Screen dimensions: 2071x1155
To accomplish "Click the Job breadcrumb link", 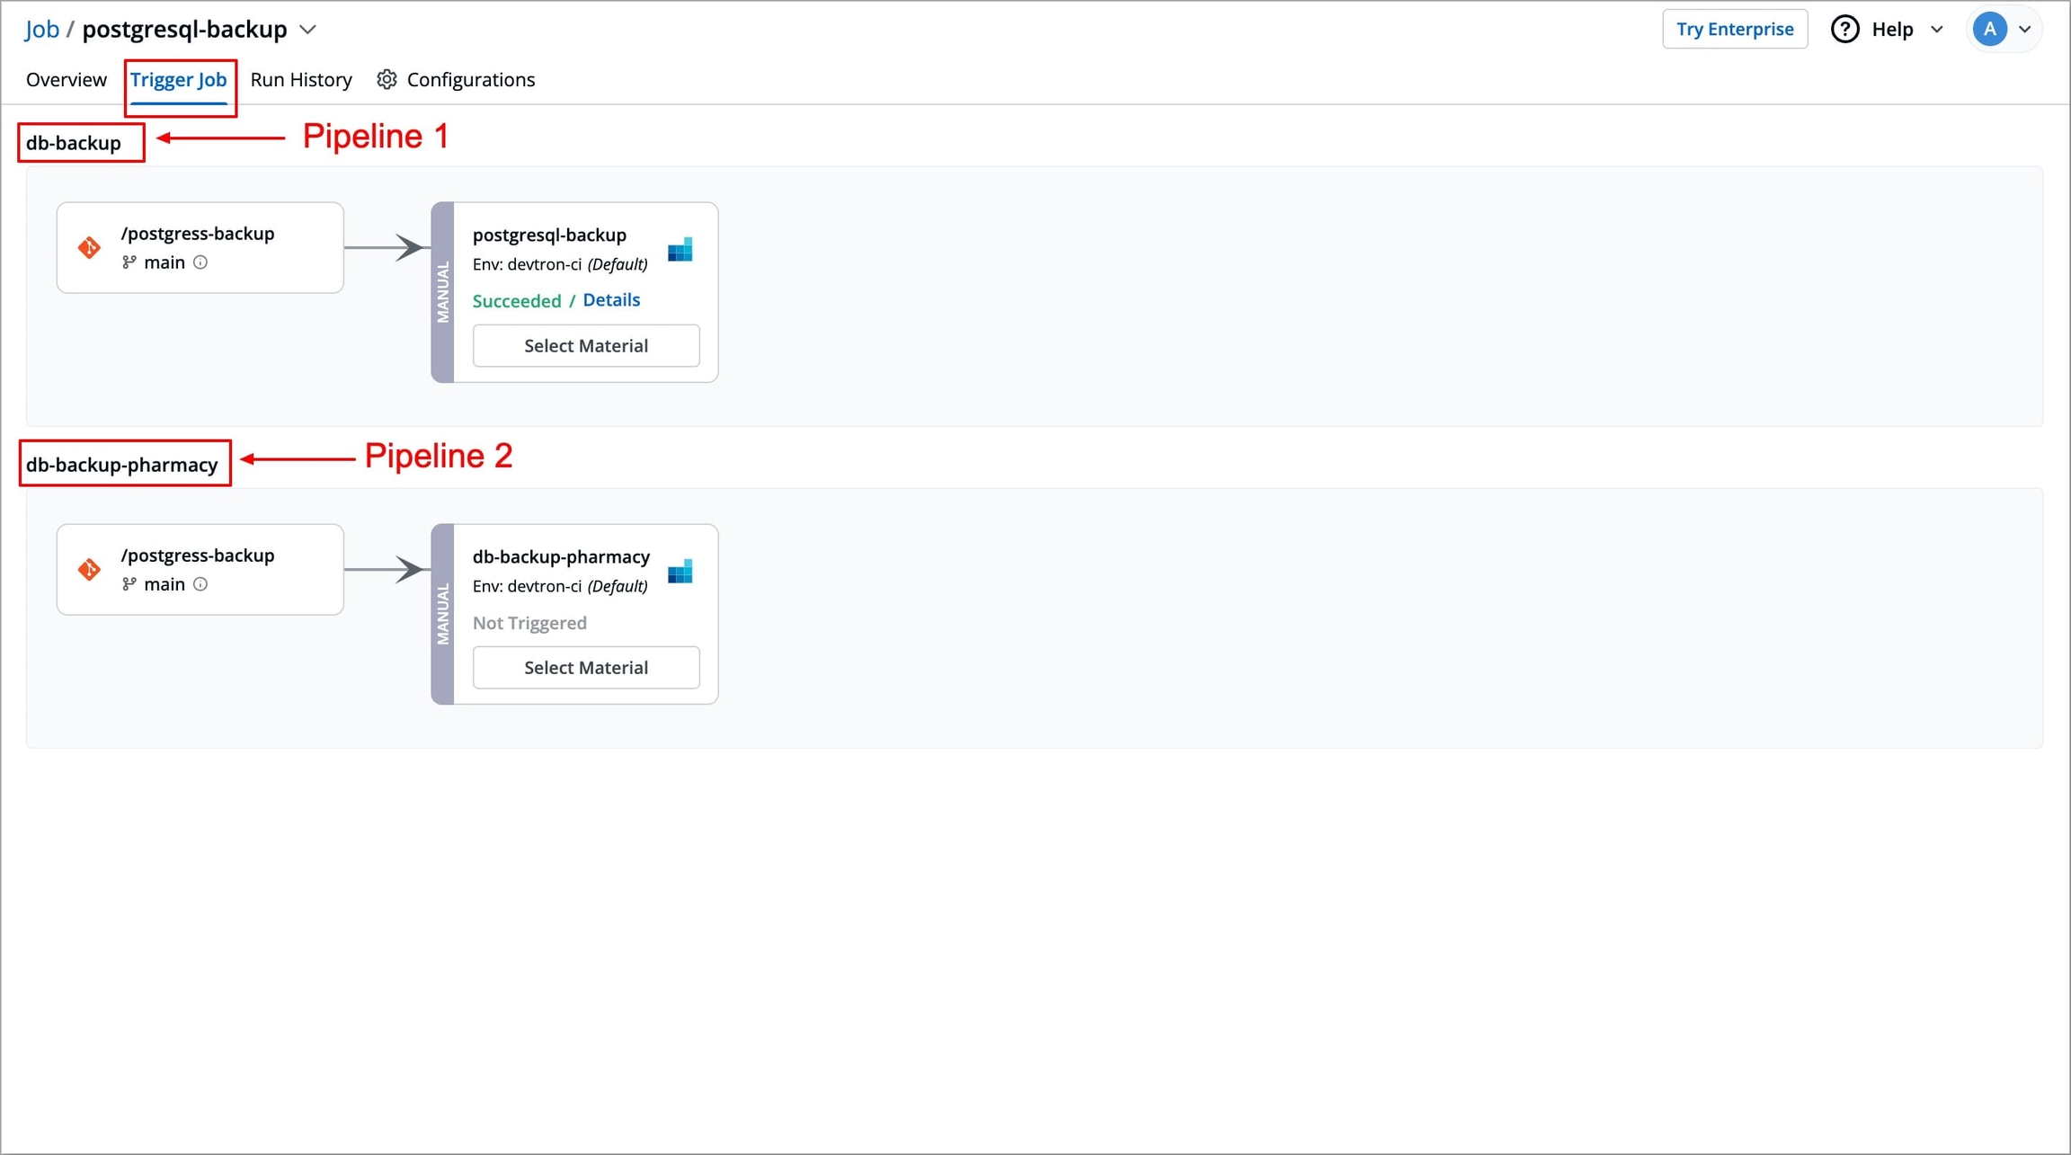I will 42,30.
